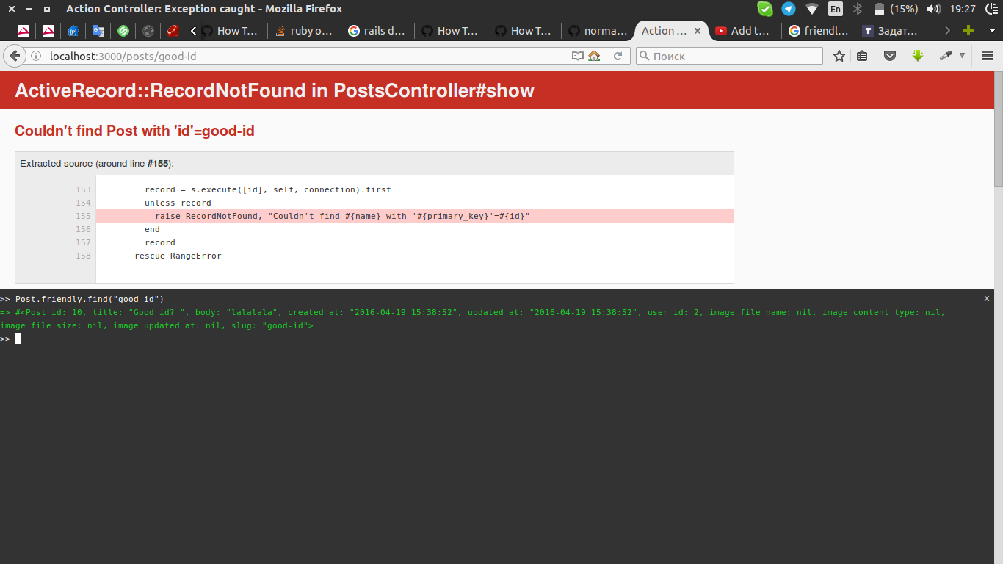Open the Firefox hamburger menu
The image size is (1003, 564).
pos(988,56)
